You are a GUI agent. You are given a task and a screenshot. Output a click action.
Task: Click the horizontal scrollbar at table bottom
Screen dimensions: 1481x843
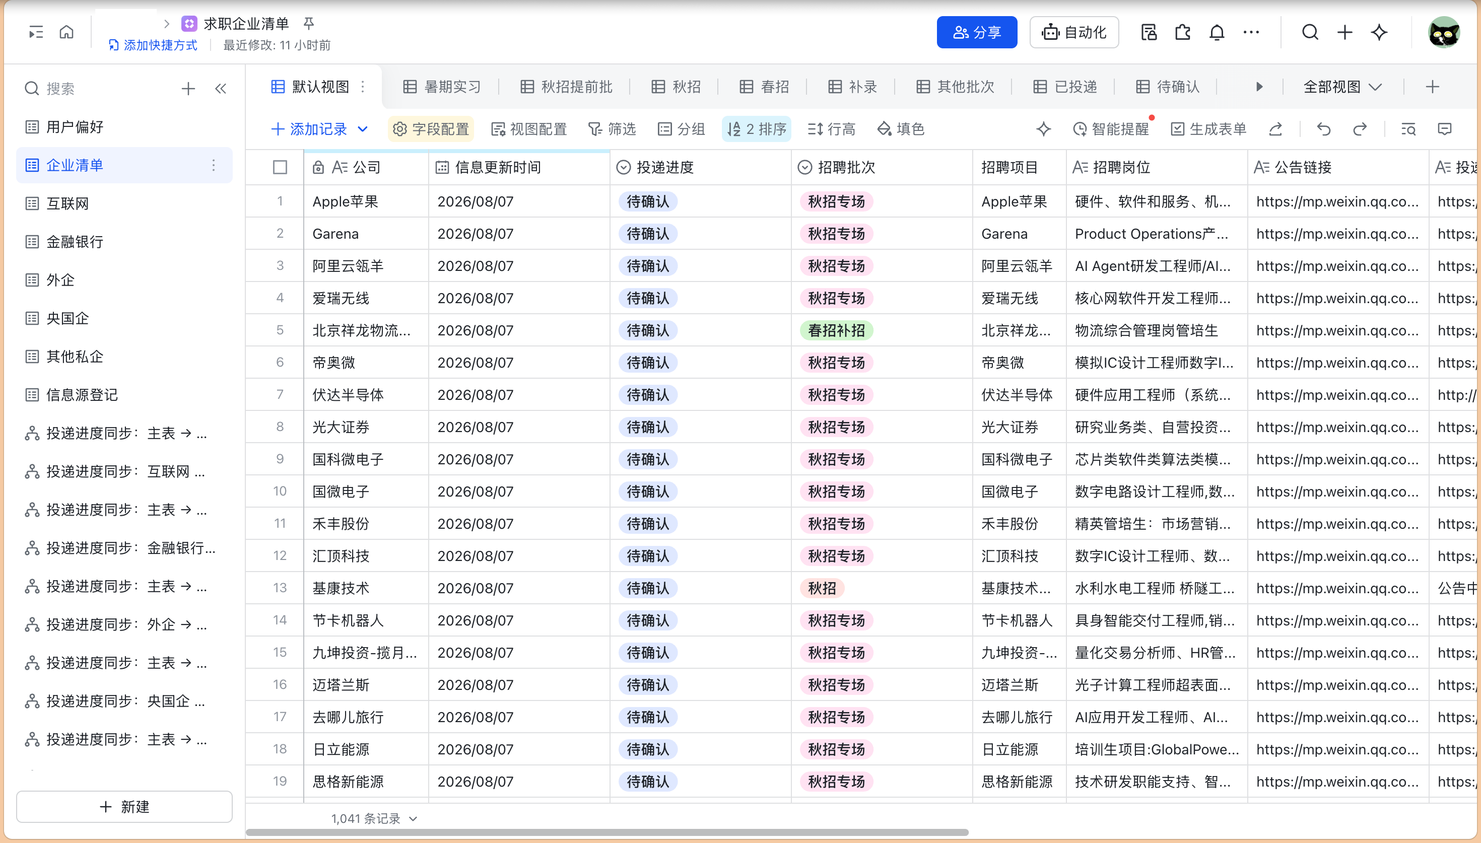[607, 832]
